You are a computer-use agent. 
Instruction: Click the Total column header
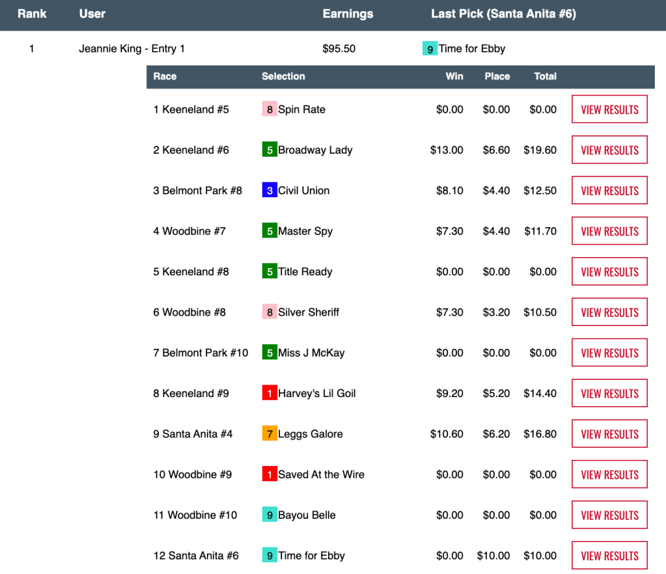click(x=545, y=76)
